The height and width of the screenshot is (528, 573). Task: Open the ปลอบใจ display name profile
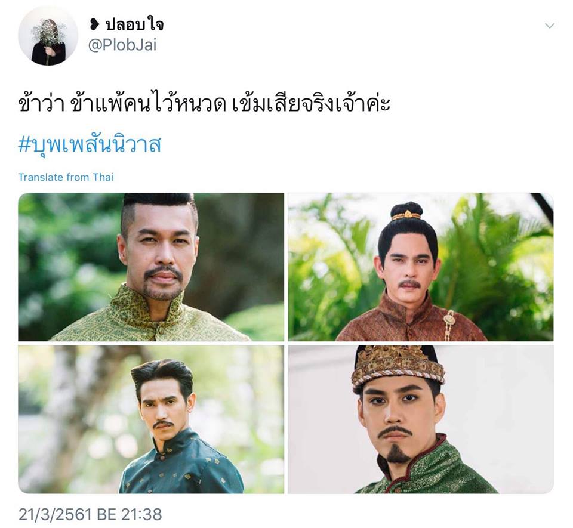point(134,24)
